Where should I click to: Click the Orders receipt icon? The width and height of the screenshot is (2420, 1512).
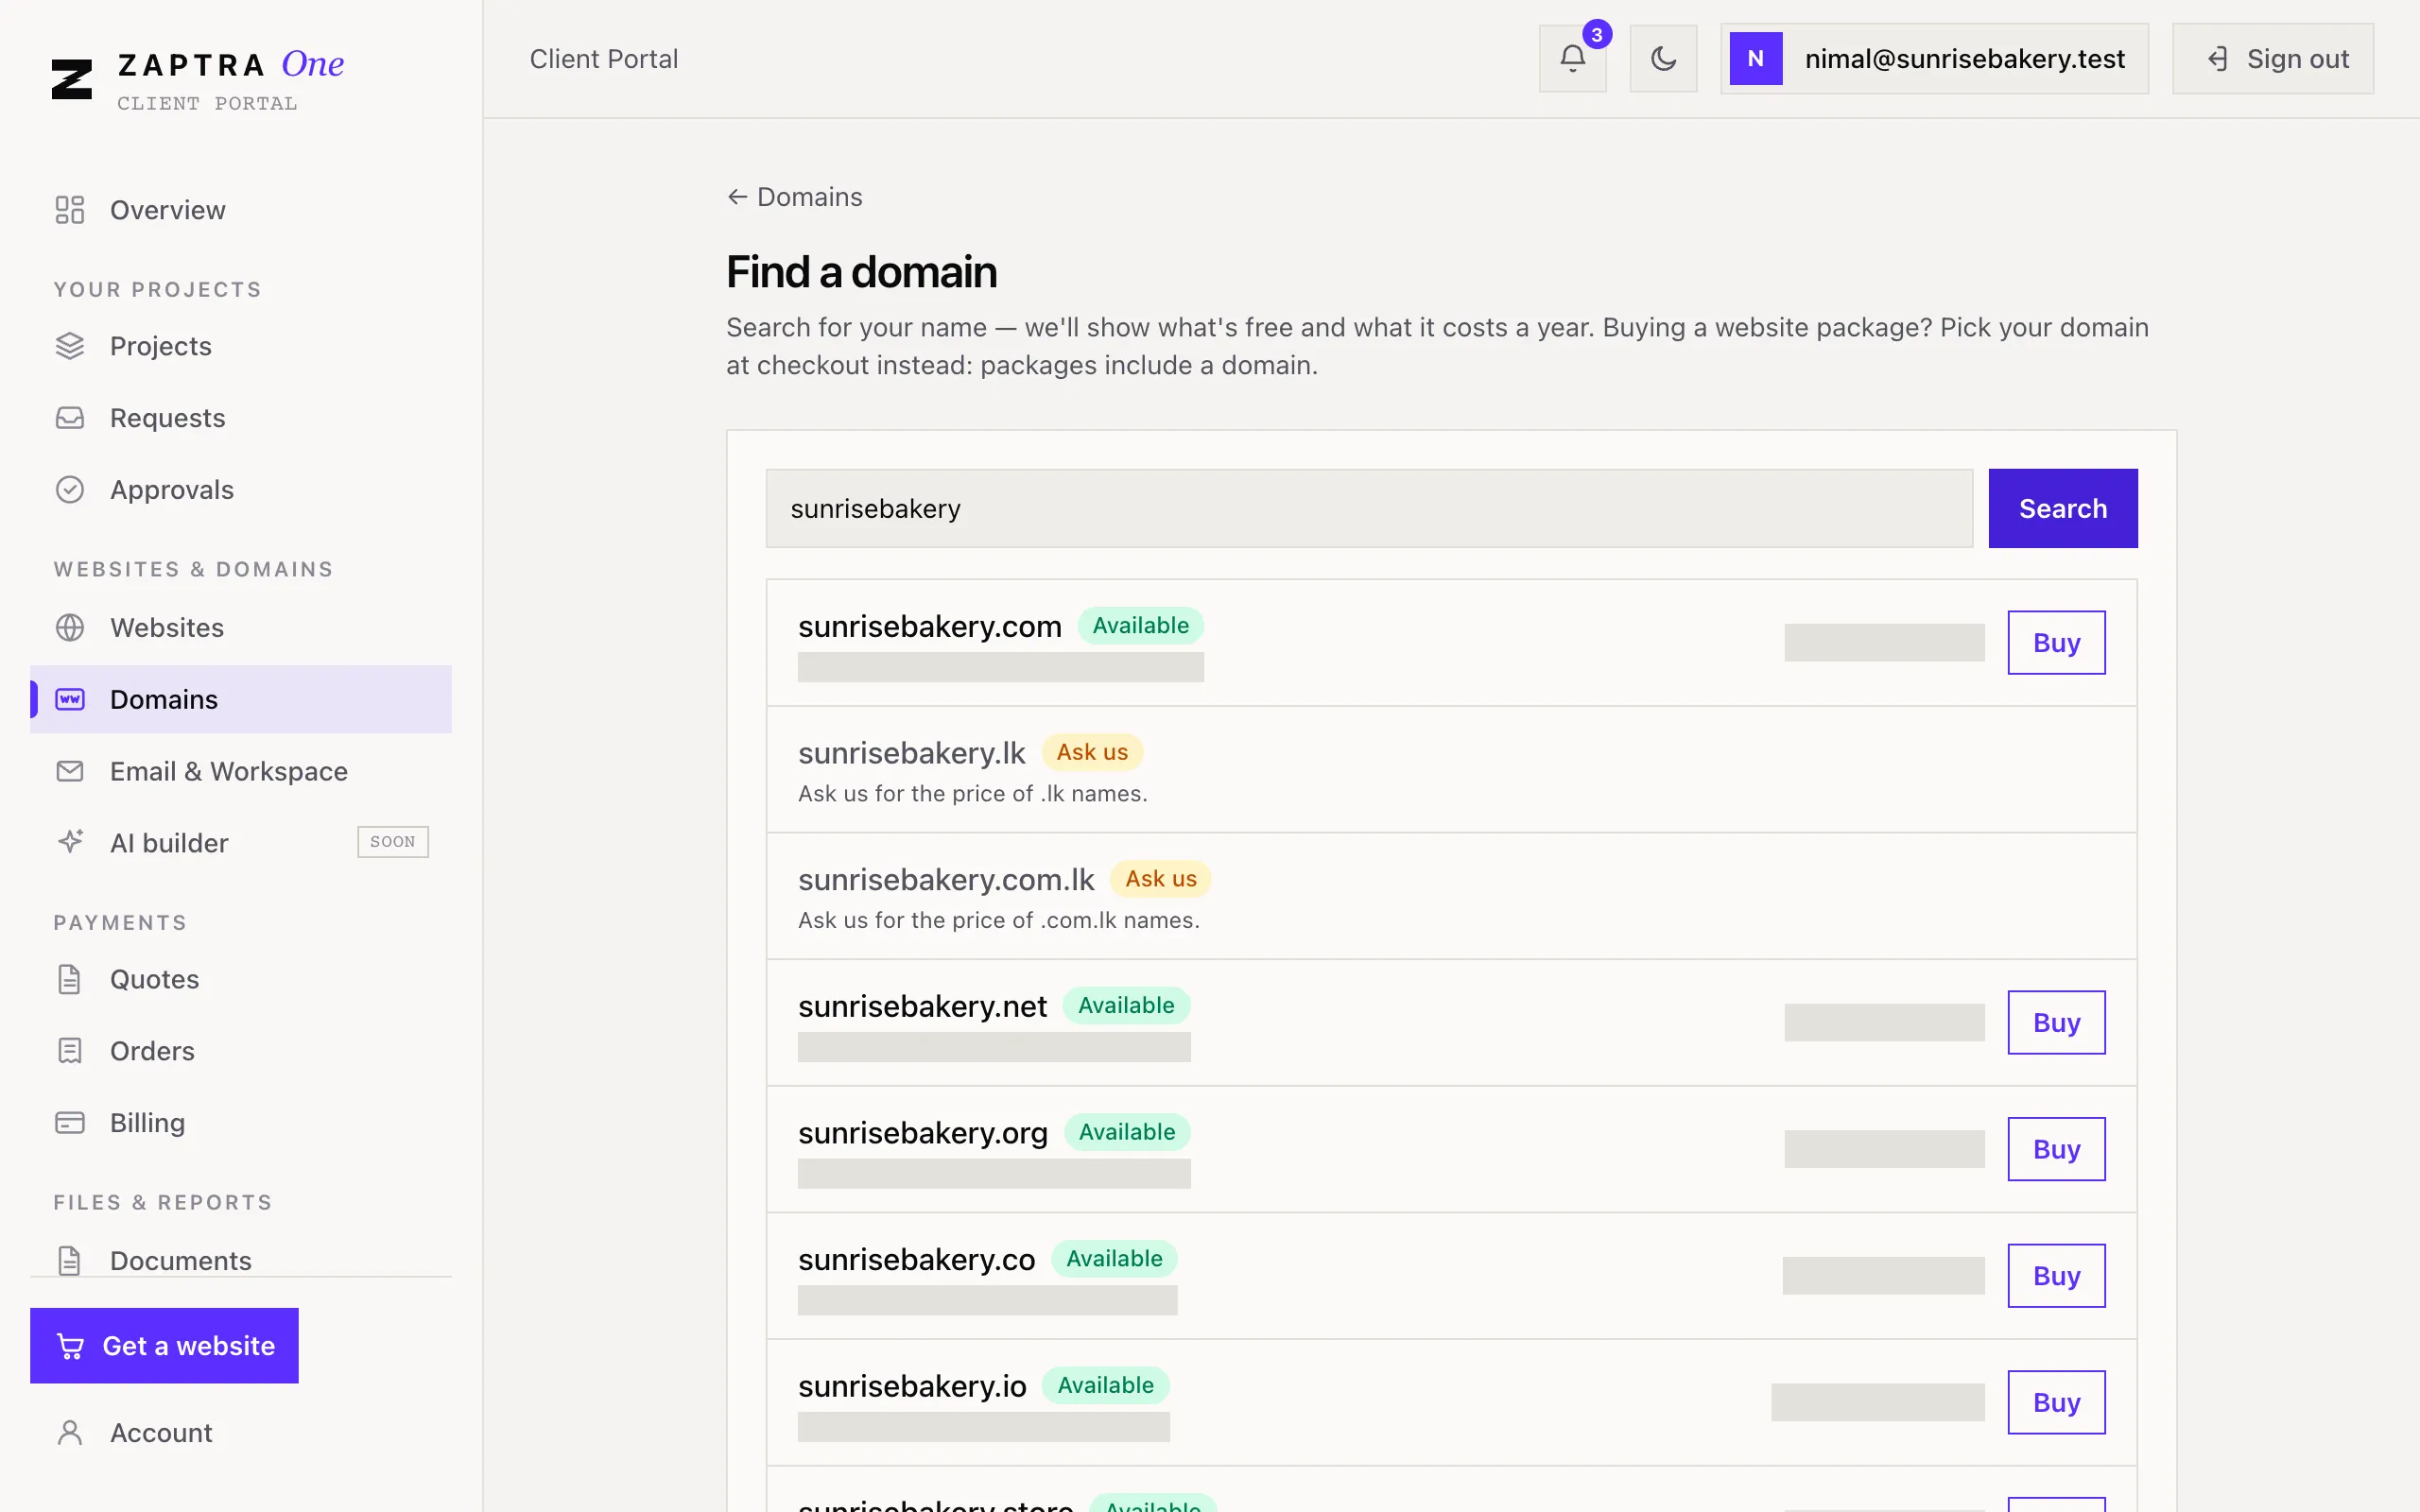pyautogui.click(x=70, y=1051)
